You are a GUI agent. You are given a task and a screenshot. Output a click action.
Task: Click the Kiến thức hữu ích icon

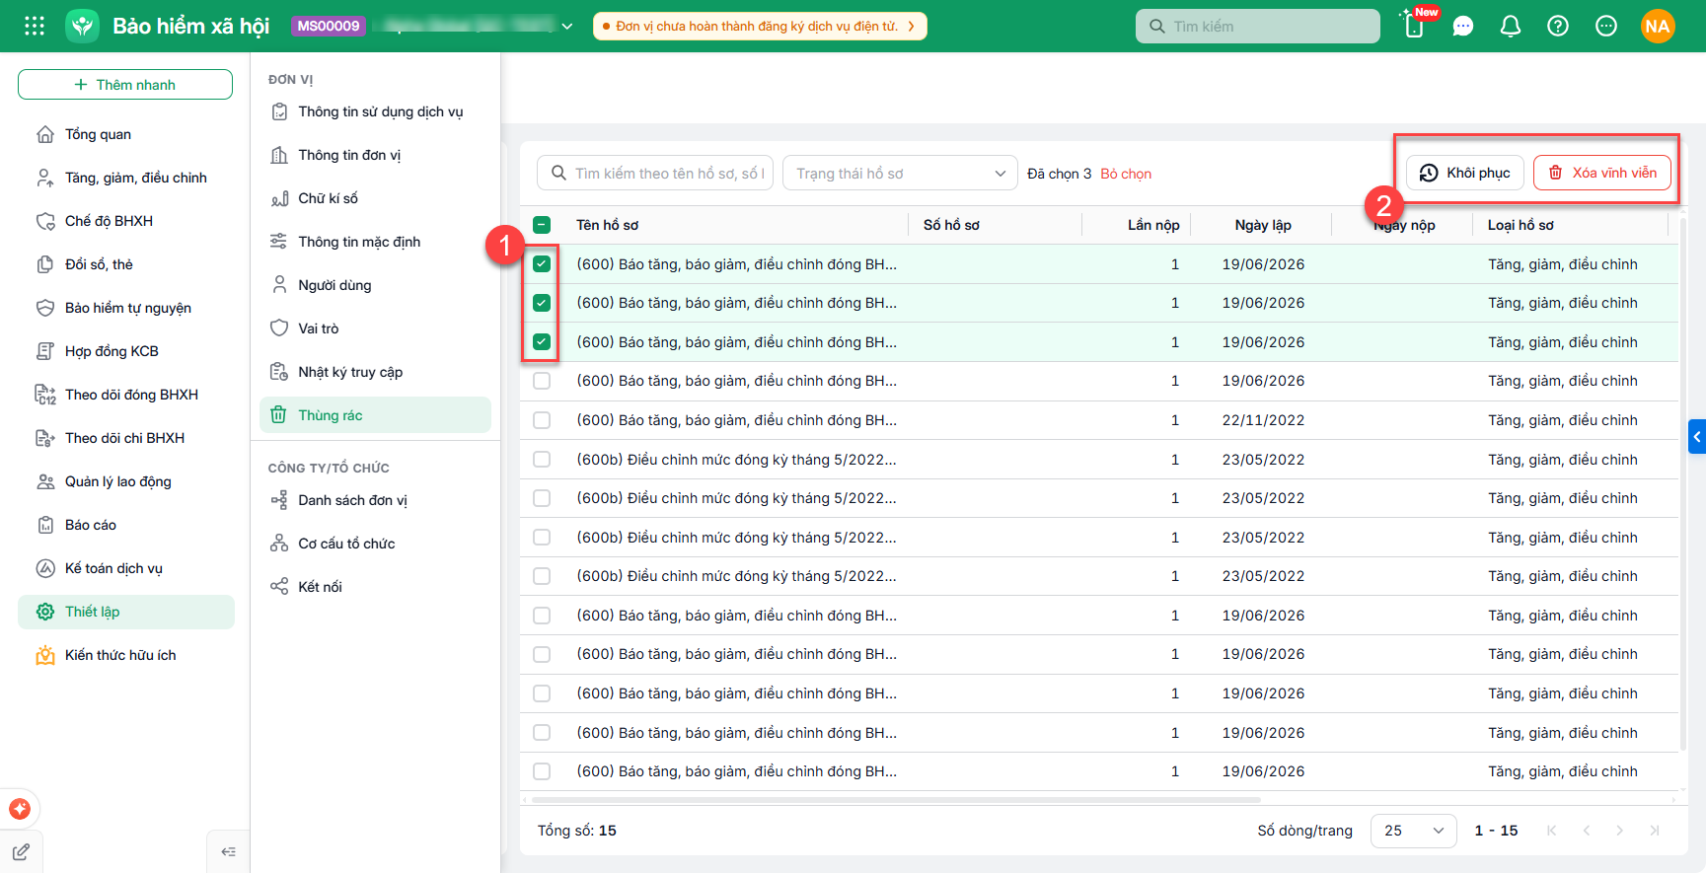tap(45, 655)
